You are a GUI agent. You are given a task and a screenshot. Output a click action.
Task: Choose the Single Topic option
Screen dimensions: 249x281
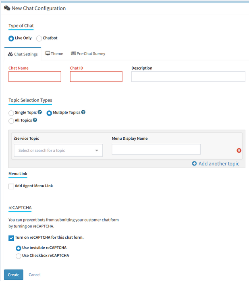pos(11,113)
